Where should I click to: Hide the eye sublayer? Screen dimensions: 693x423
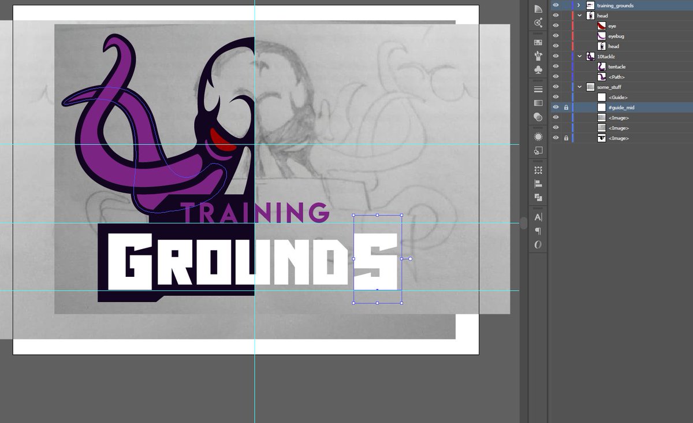point(556,26)
